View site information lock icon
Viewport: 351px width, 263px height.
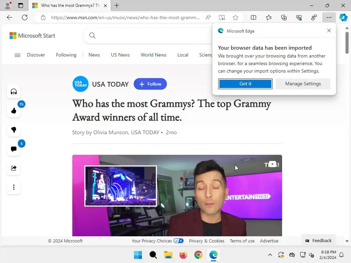[x=43, y=17]
